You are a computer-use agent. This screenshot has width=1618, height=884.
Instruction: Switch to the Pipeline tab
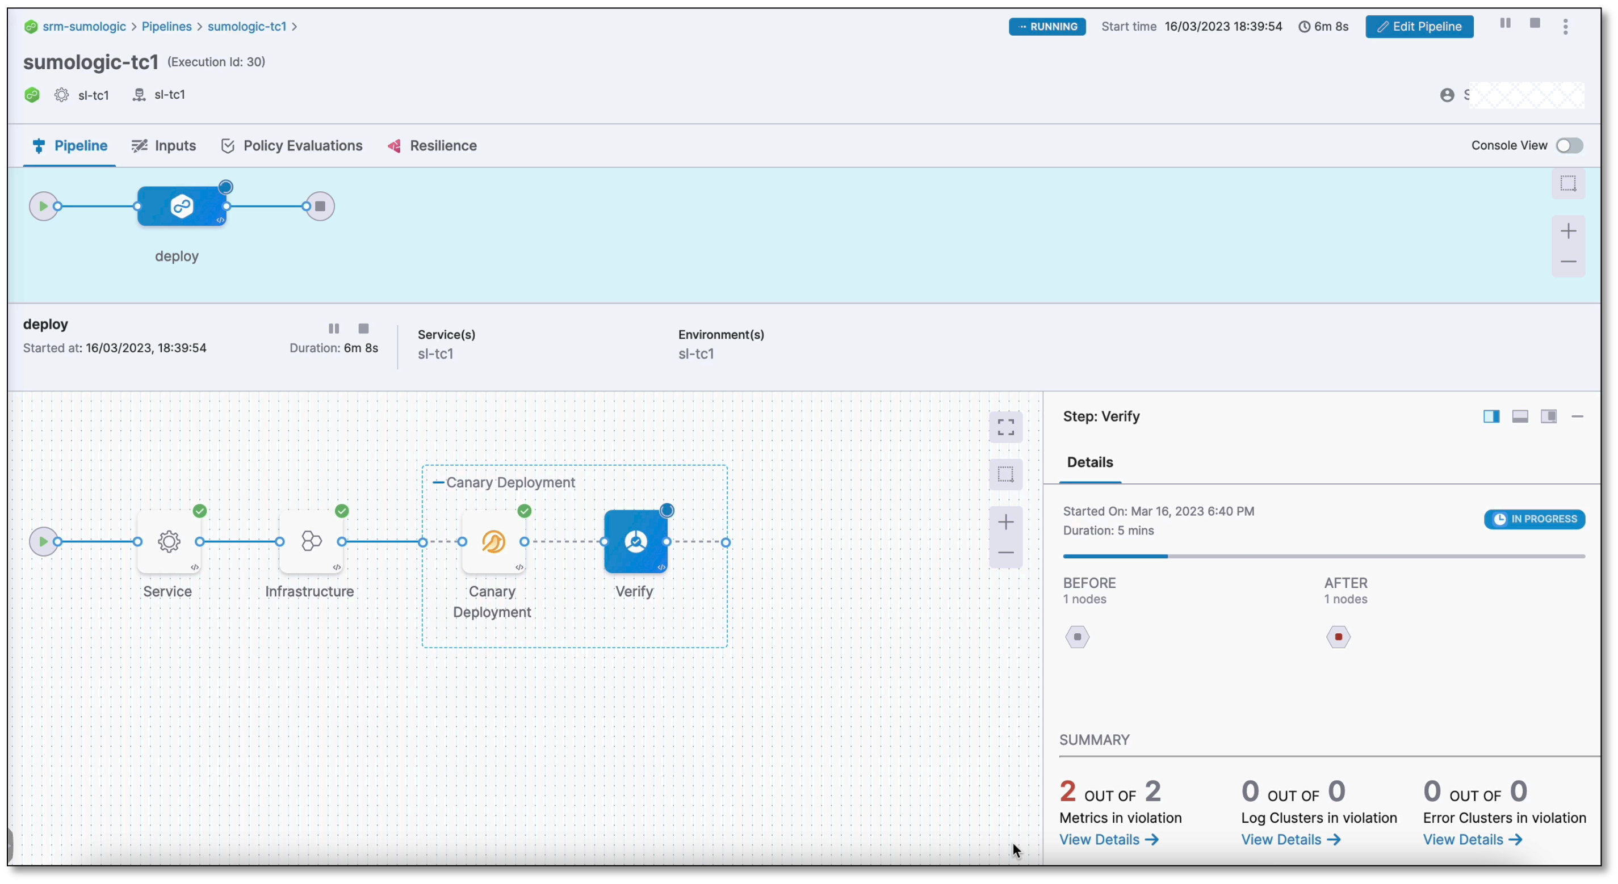(x=70, y=146)
